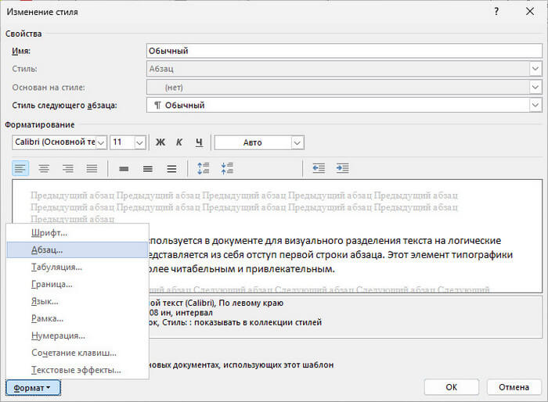The width and height of the screenshot is (548, 402).
Task: Set double line spacing
Action: click(x=171, y=169)
